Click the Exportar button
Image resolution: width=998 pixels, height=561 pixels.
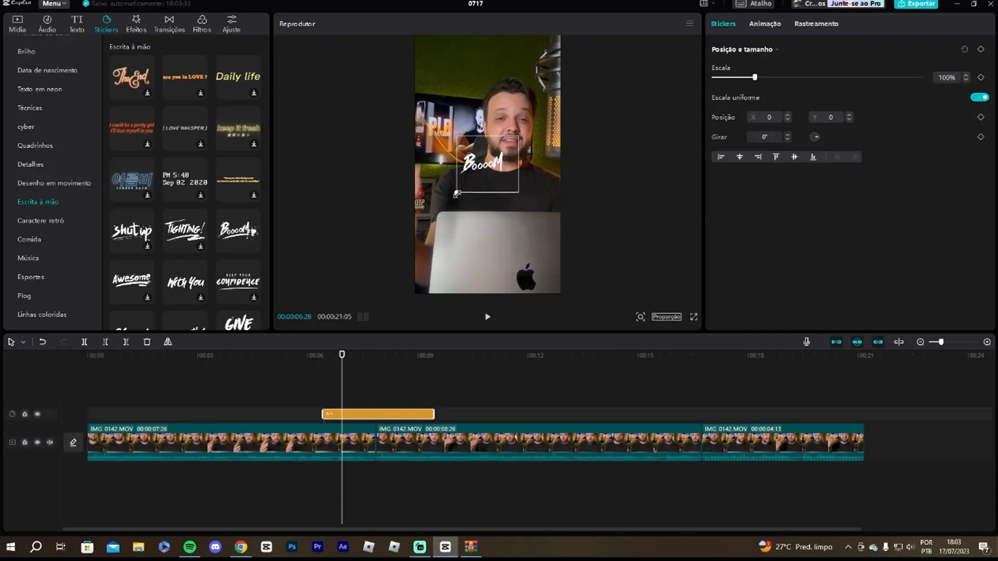916,4
